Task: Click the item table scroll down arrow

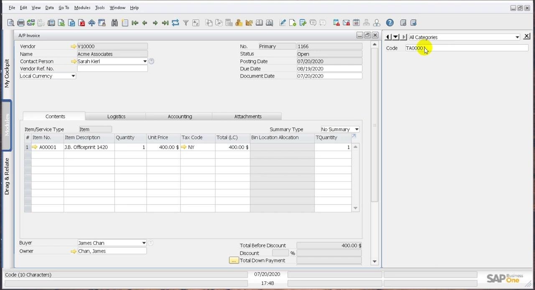Action: [x=355, y=208]
